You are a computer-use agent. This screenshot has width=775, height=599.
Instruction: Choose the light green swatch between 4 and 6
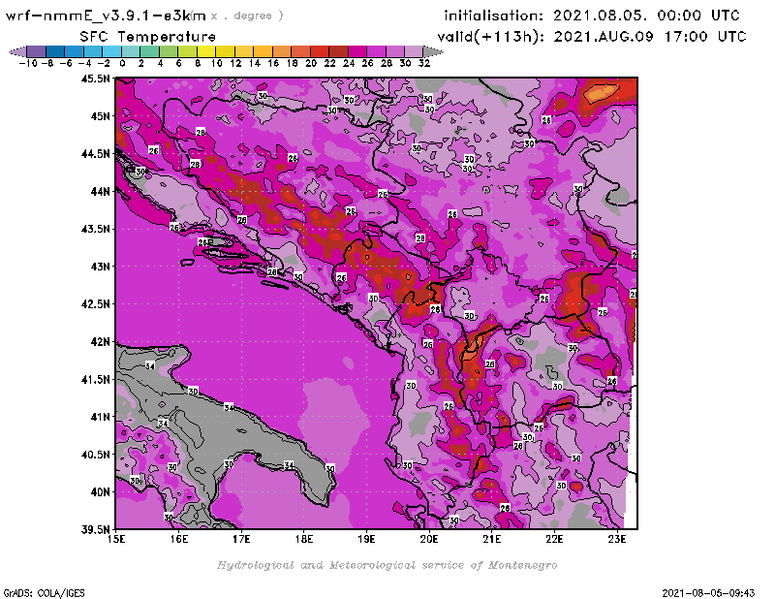(168, 51)
